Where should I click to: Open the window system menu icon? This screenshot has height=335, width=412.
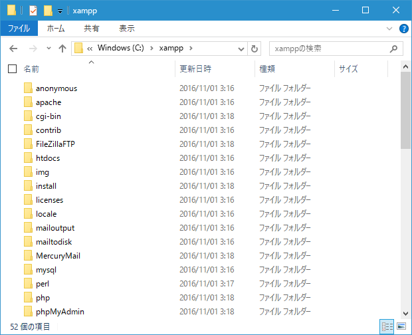tap(11, 11)
